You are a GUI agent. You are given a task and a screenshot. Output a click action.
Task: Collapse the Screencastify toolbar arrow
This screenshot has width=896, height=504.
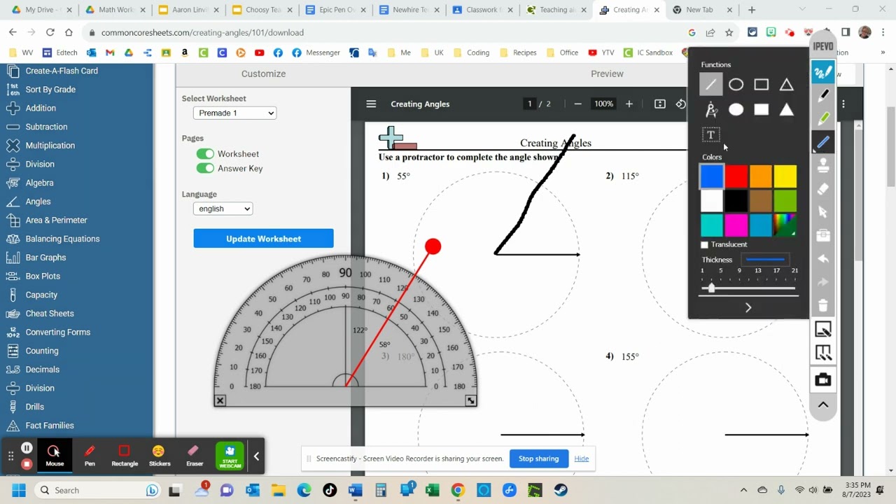tap(256, 456)
